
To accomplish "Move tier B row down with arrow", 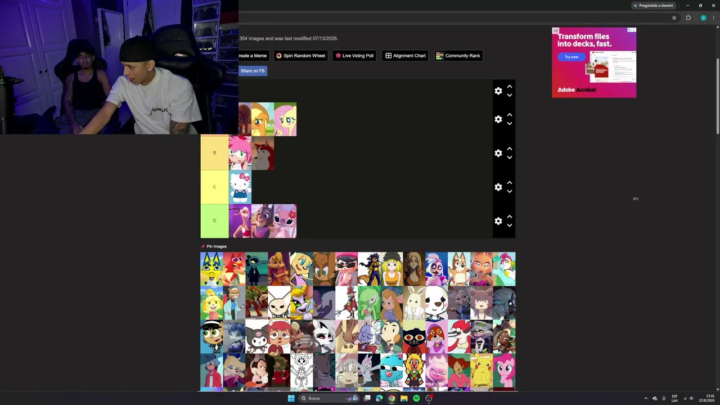I will [x=510, y=157].
